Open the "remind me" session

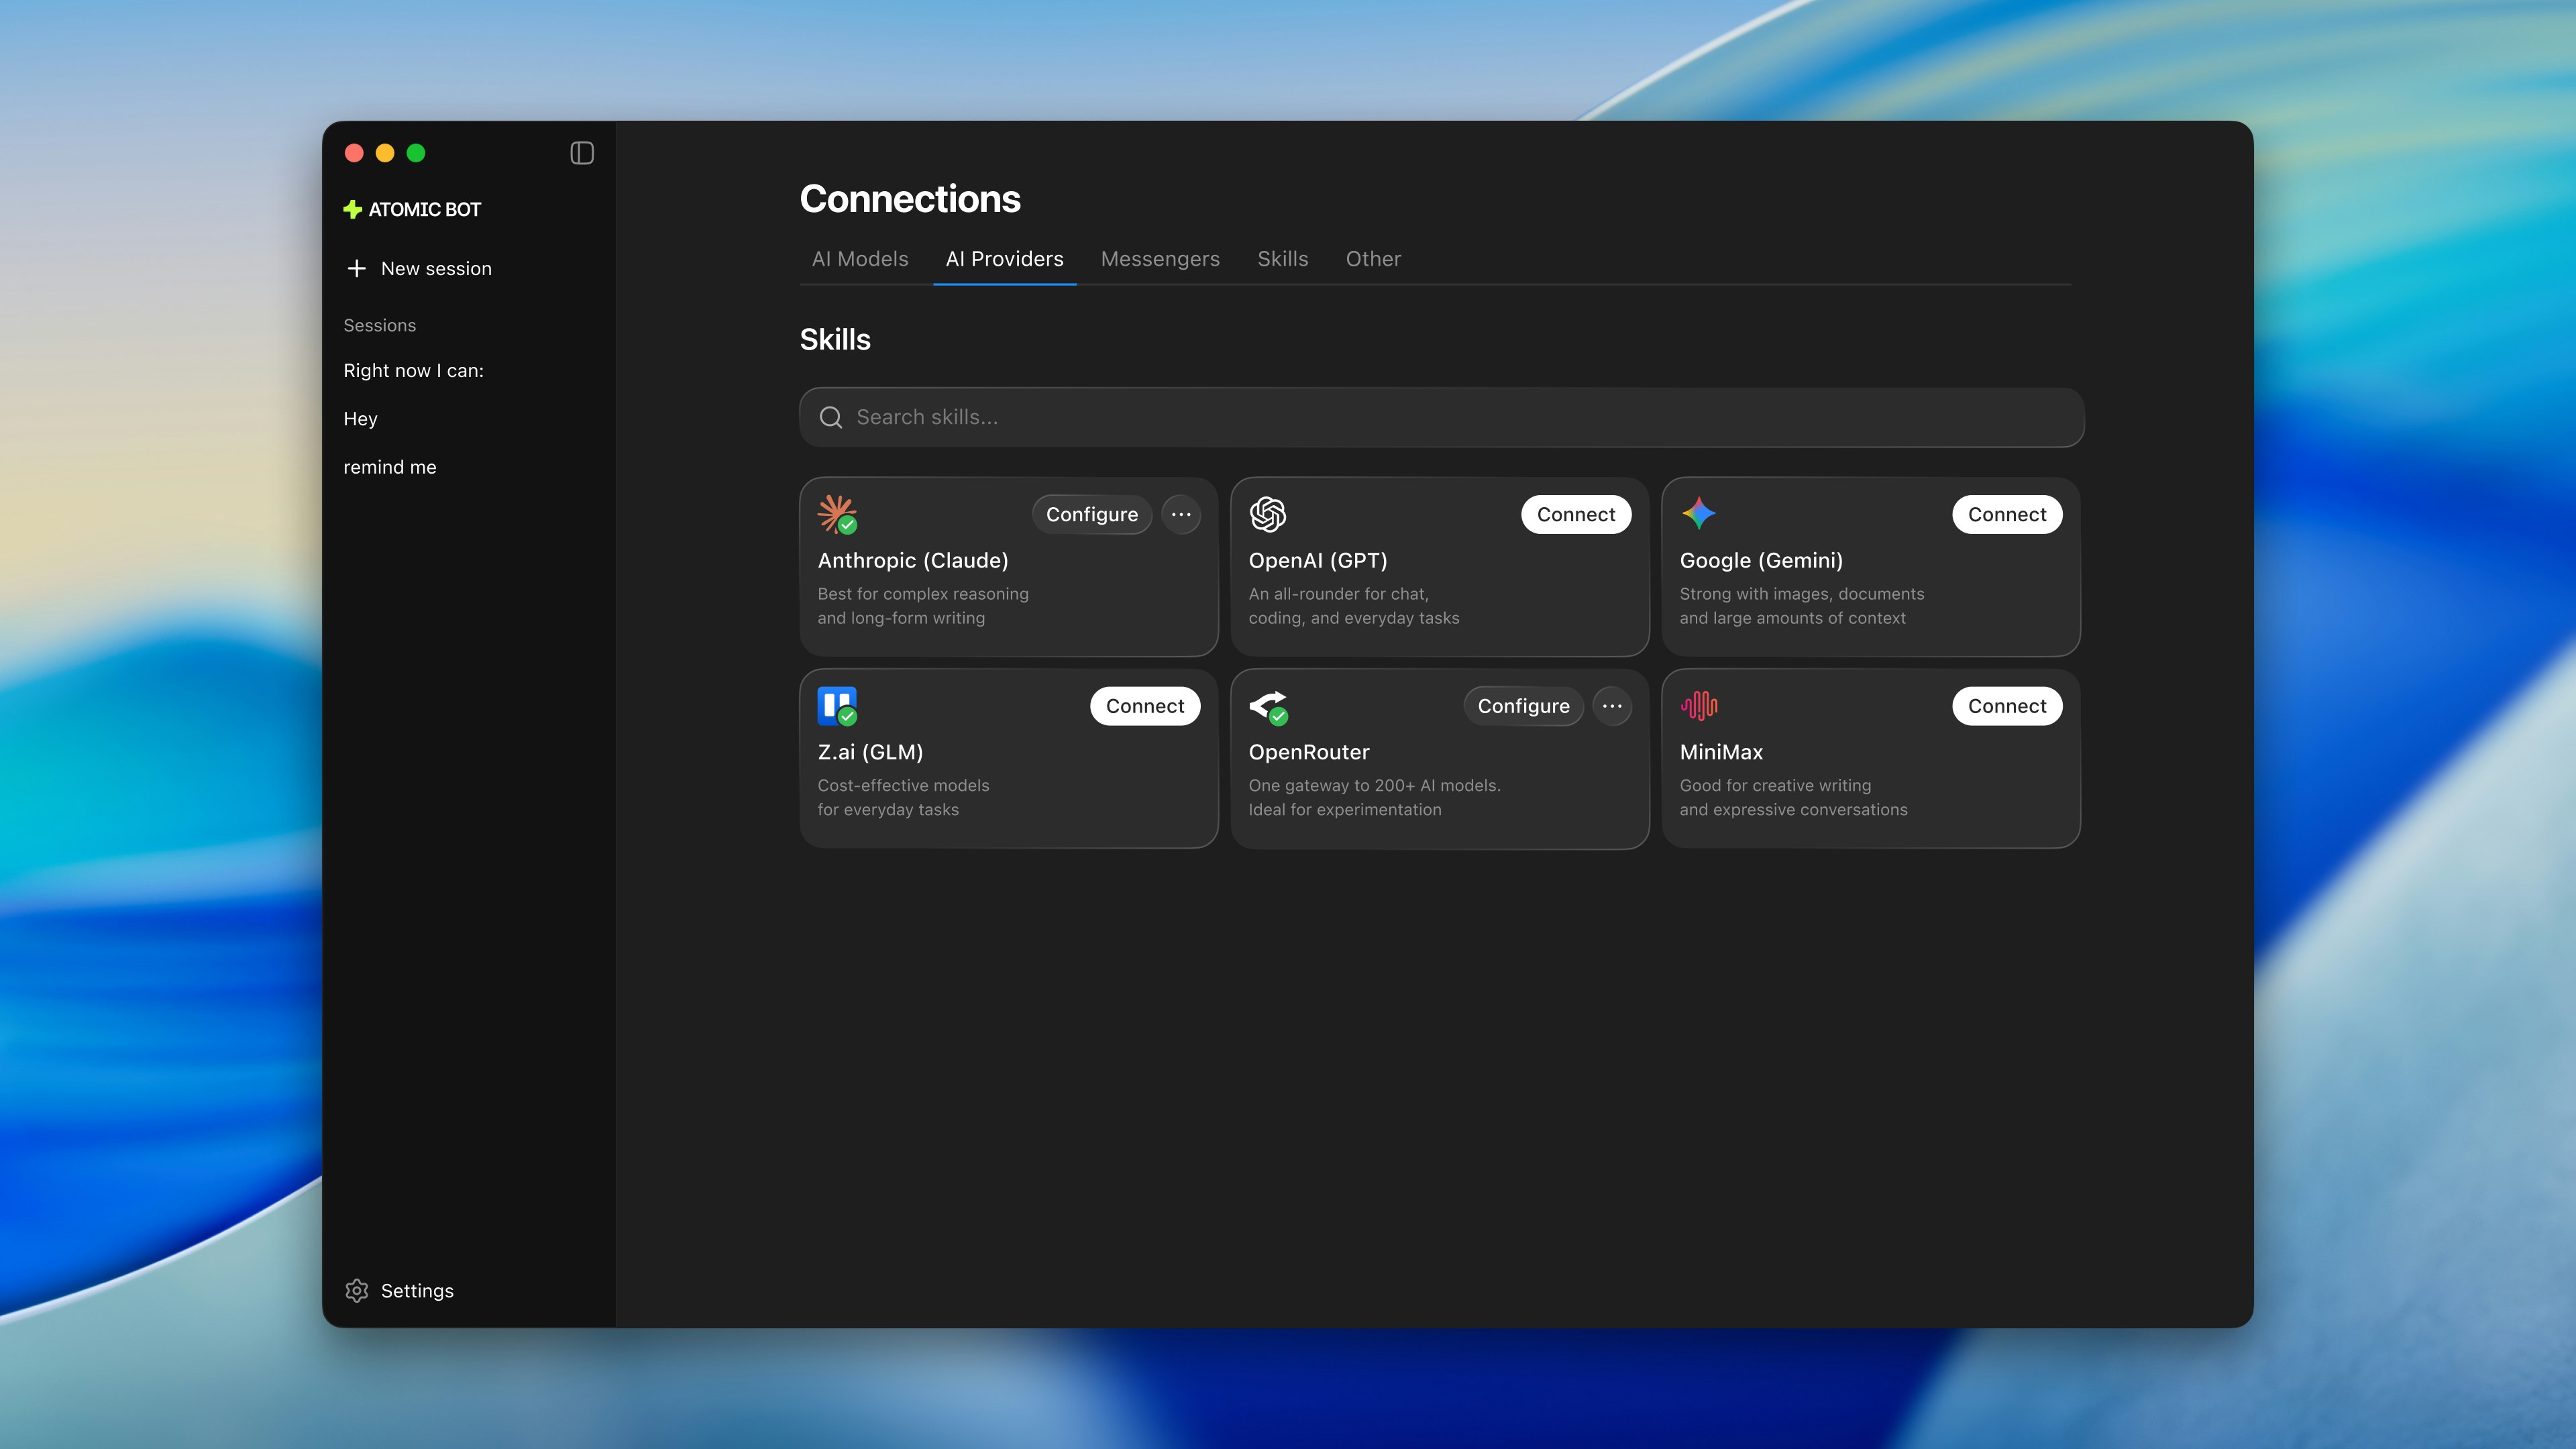[x=390, y=467]
